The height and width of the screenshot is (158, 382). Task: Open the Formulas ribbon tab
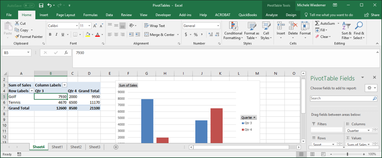(x=90, y=15)
